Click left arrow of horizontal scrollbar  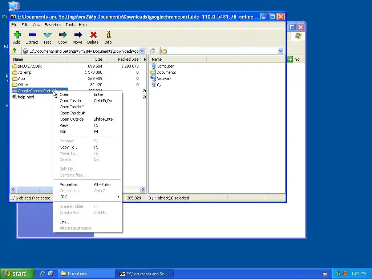(x=13, y=190)
